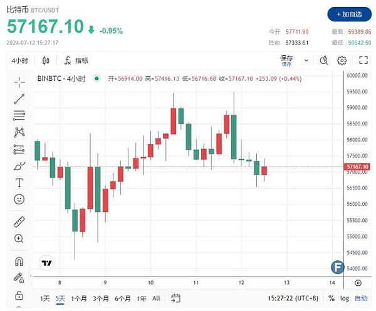376x311 pixels.
Task: Toggle log scale on price axis
Action: click(x=345, y=298)
